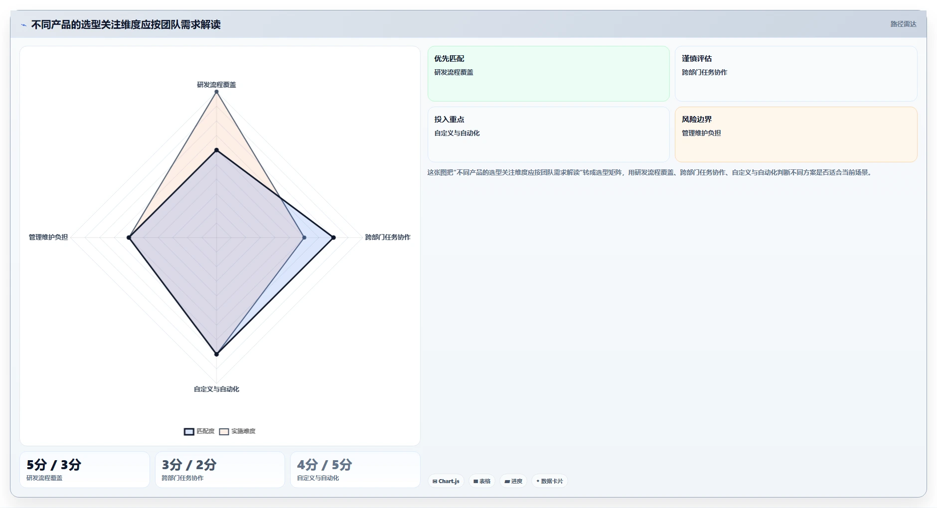Open the 投入重点 card
Viewport: 937px width, 508px height.
tap(548, 134)
